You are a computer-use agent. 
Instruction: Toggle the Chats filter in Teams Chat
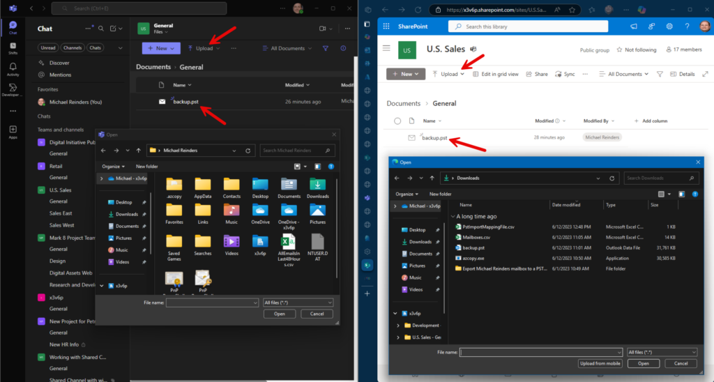click(x=95, y=48)
